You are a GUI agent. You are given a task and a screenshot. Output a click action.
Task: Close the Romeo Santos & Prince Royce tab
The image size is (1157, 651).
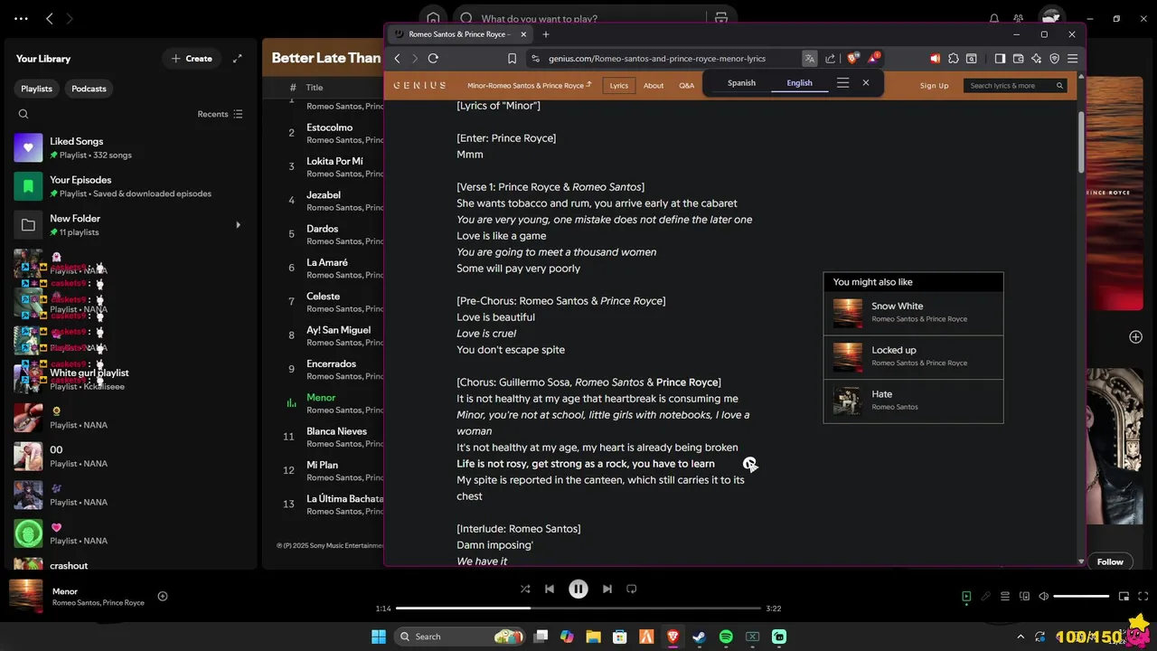click(x=523, y=34)
